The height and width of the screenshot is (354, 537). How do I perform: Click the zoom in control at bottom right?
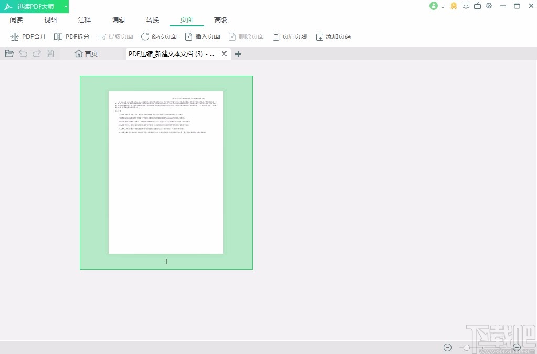pyautogui.click(x=517, y=347)
